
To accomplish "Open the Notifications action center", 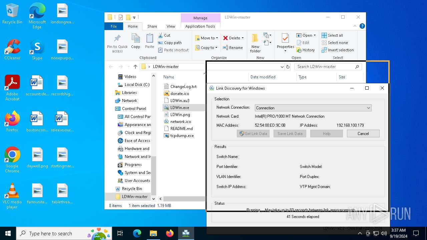I will coord(416,233).
